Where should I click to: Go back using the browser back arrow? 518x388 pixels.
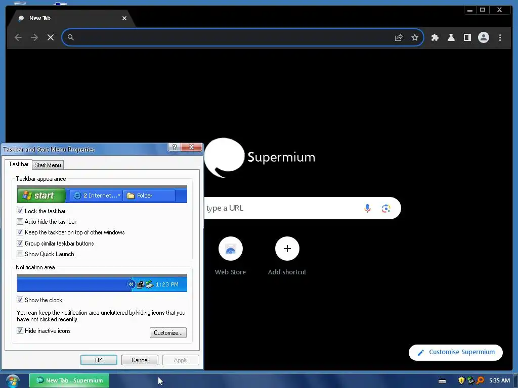18,37
